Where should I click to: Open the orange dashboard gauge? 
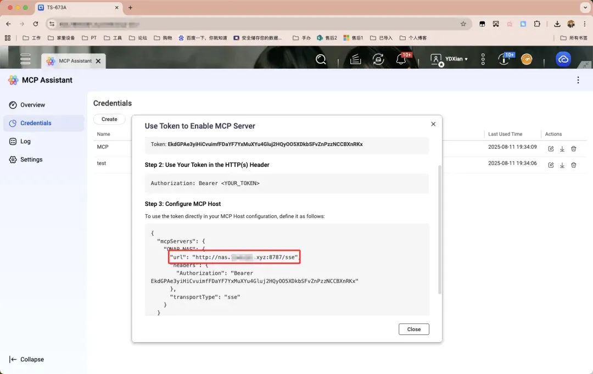pos(527,59)
